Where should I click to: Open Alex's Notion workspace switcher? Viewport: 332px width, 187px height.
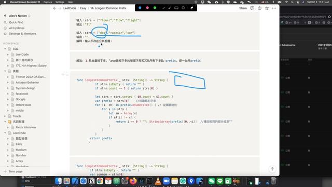[20, 16]
